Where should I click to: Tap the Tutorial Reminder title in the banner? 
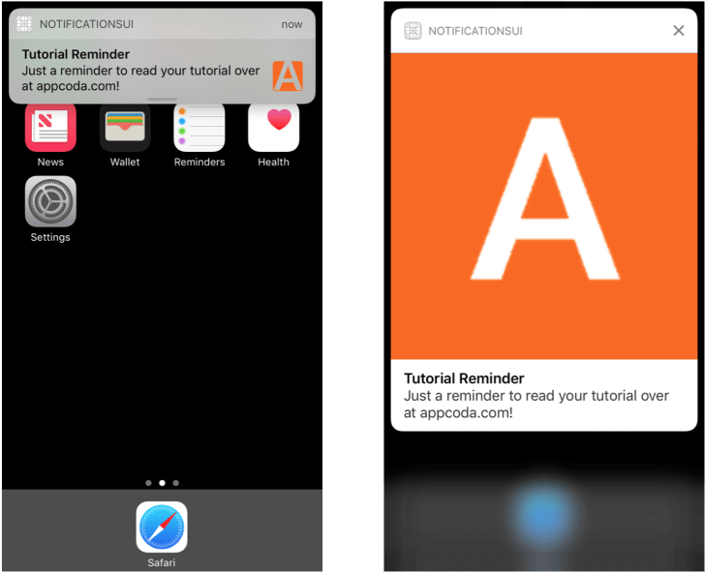tap(76, 54)
